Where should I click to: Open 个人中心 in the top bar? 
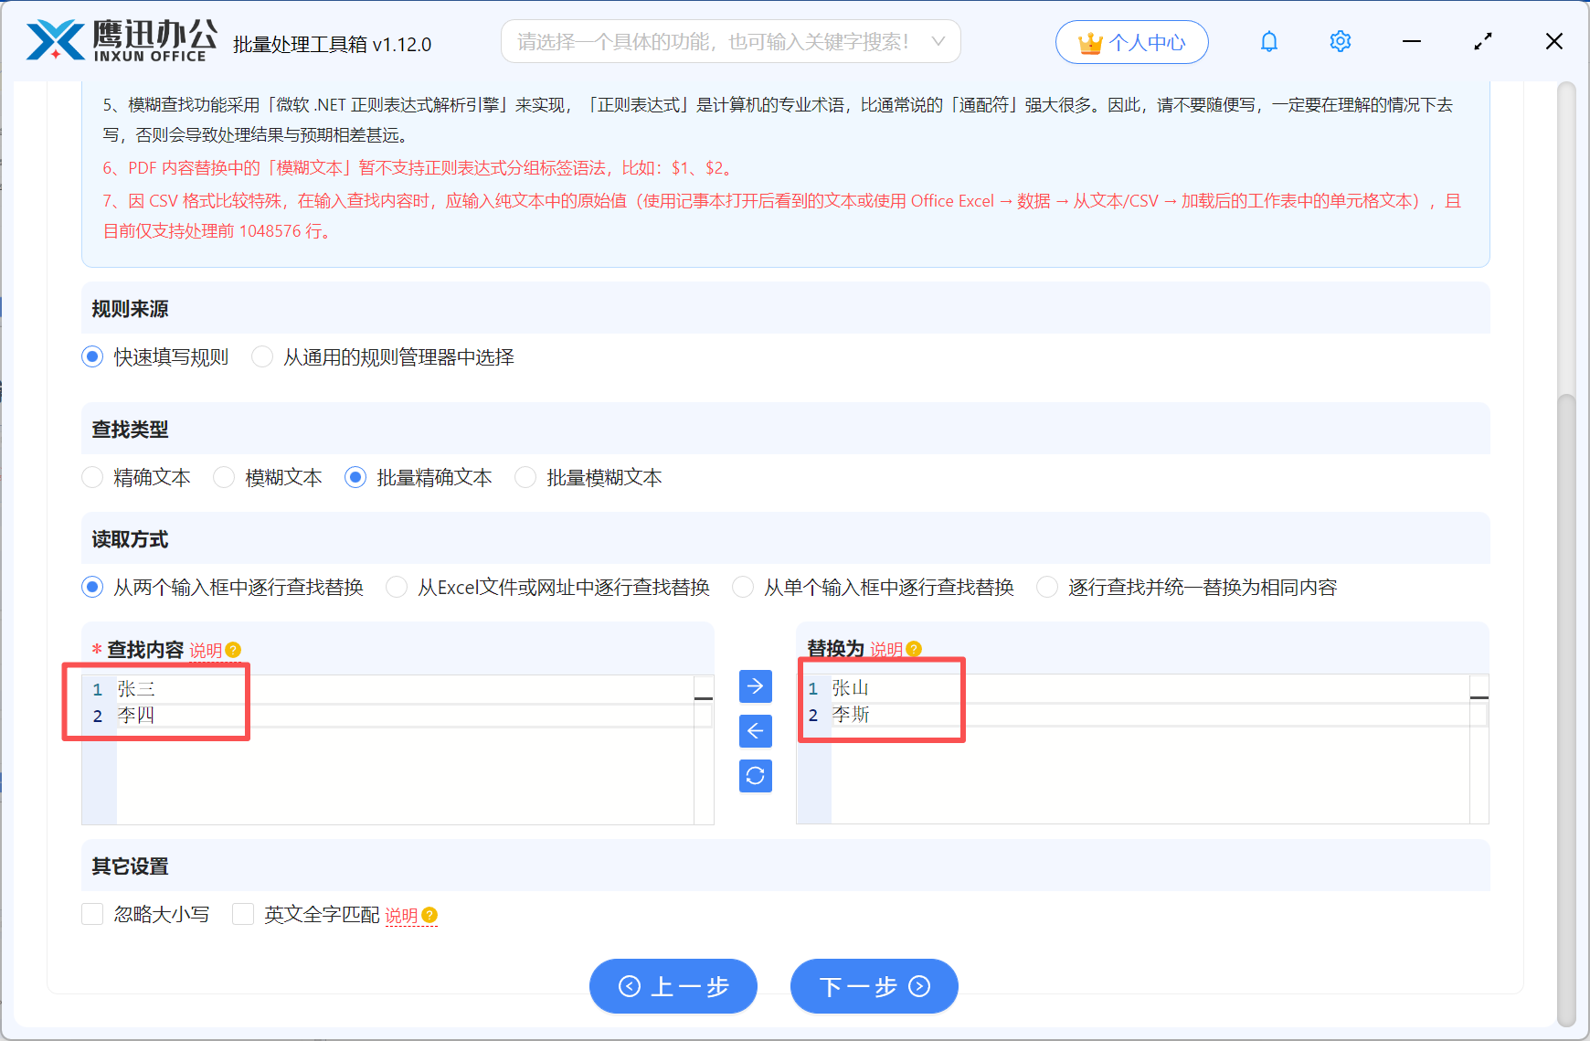1132,41
